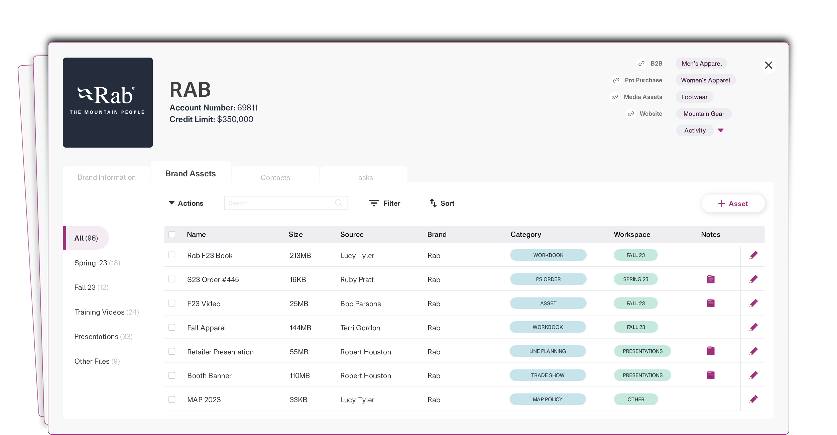Click Media Assets link icon
The image size is (837, 435).
(x=614, y=97)
